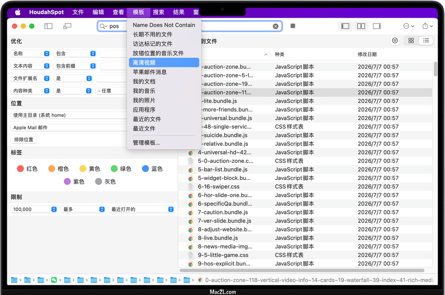Click the WeChat icon in path bar
Viewport: 445px width, 295px height.
click(54, 280)
